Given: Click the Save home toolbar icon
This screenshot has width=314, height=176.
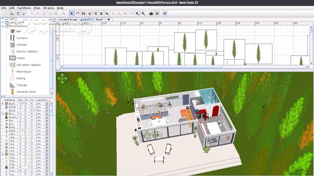Looking at the screenshot, I should click(x=18, y=13).
